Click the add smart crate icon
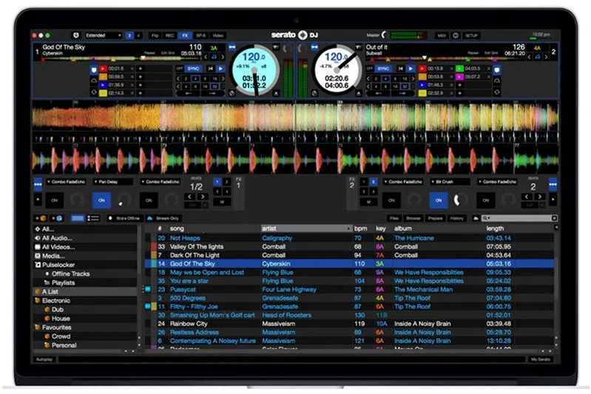This screenshot has height=394, width=591. click(57, 218)
